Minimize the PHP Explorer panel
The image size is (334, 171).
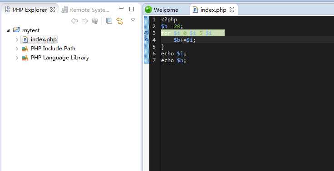[121, 8]
